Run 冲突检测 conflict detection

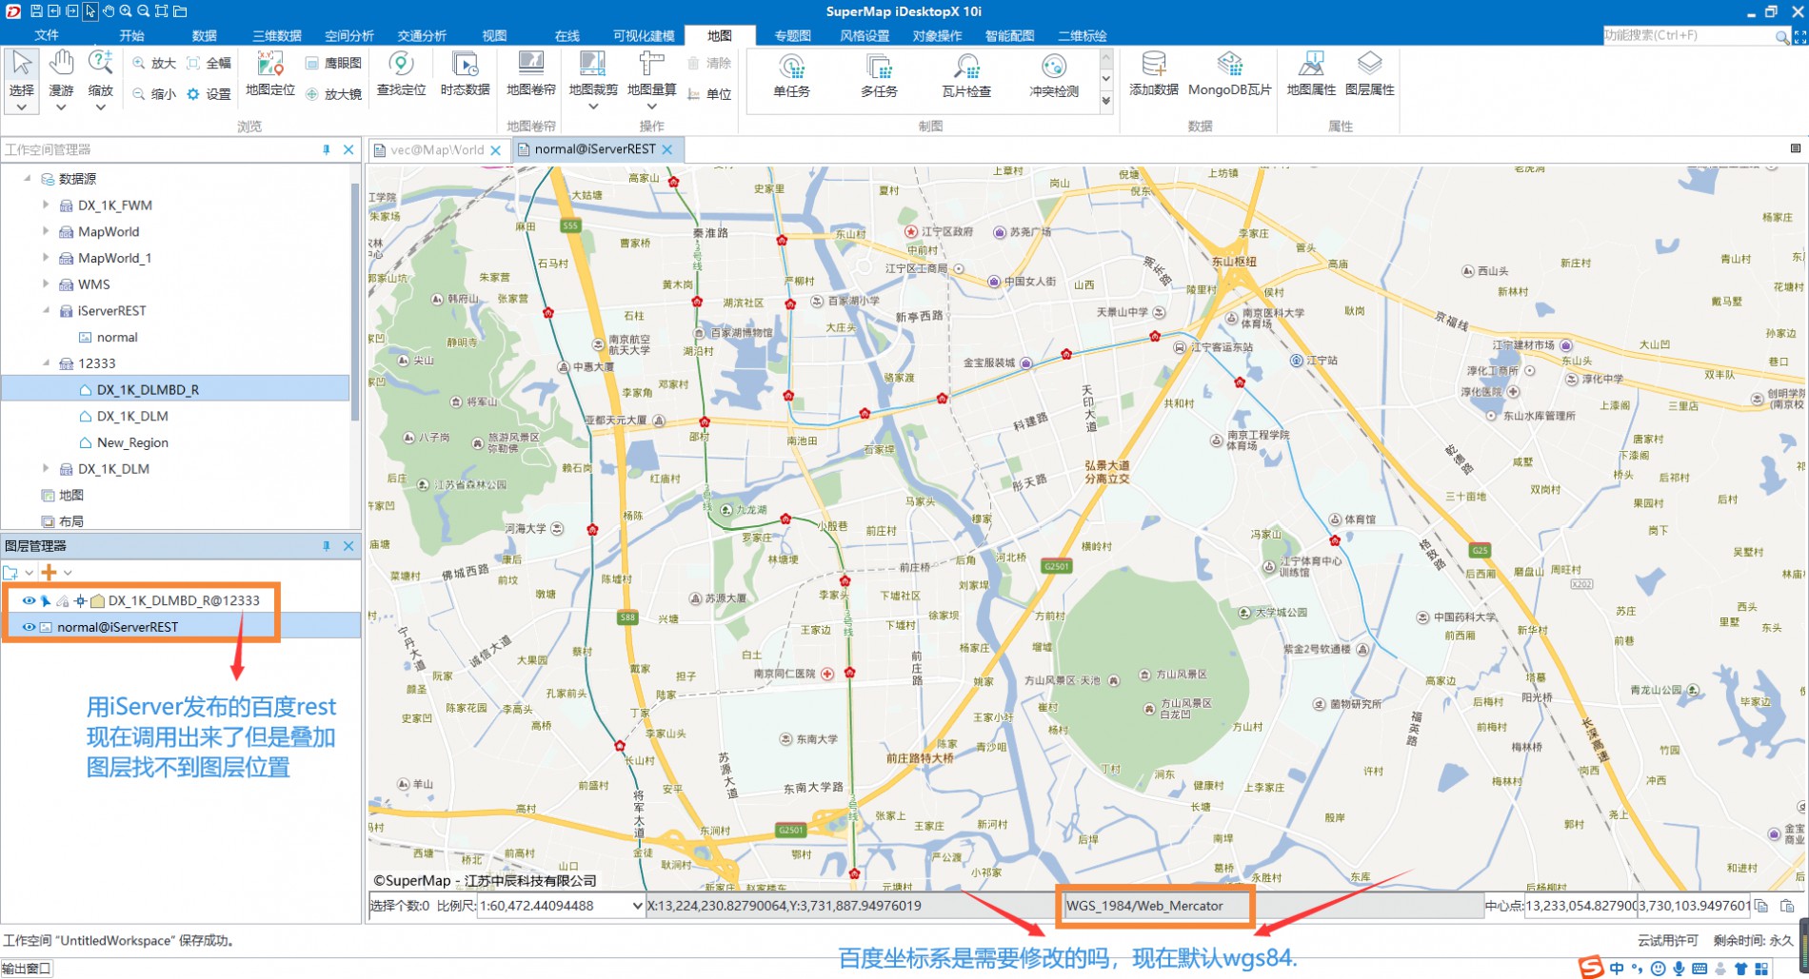(x=1054, y=76)
